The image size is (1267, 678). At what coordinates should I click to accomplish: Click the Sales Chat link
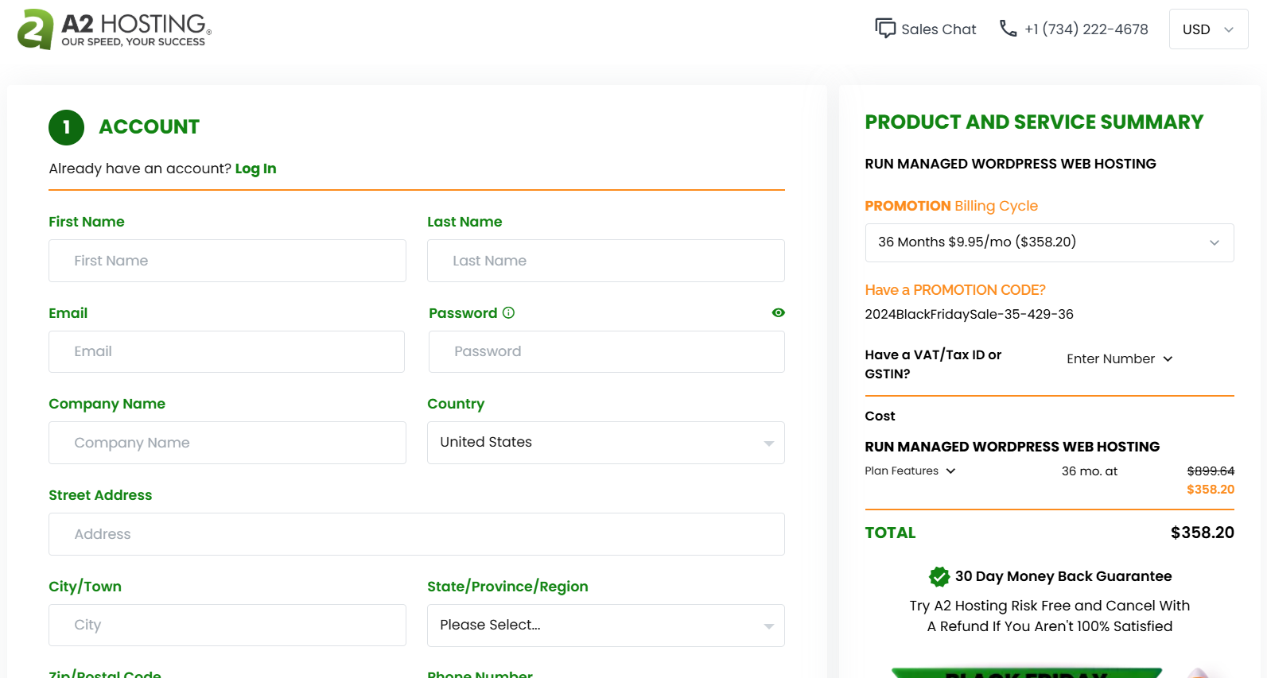pyautogui.click(x=939, y=29)
